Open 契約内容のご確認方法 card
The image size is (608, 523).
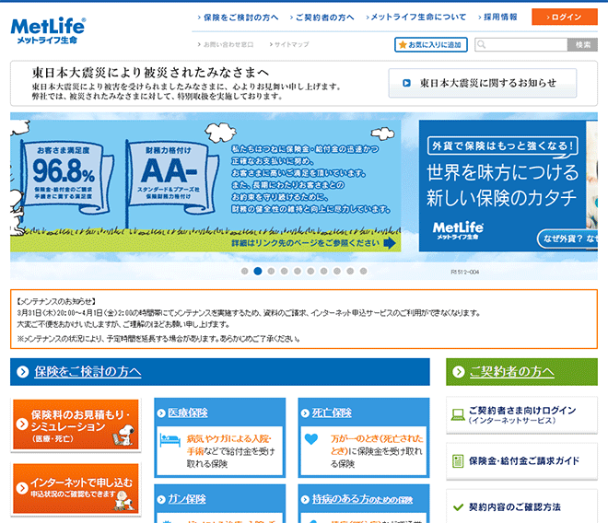[521, 506]
